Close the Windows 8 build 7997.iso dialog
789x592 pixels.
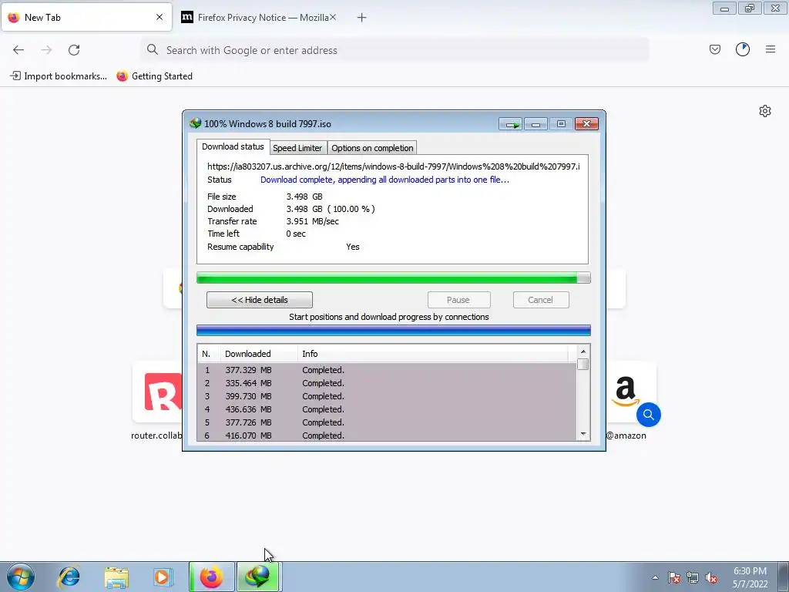pyautogui.click(x=586, y=124)
